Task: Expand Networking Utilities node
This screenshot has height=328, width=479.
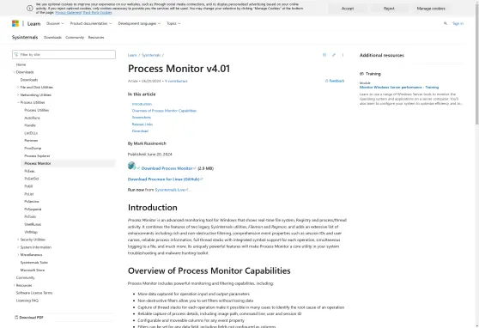Action: (18, 94)
